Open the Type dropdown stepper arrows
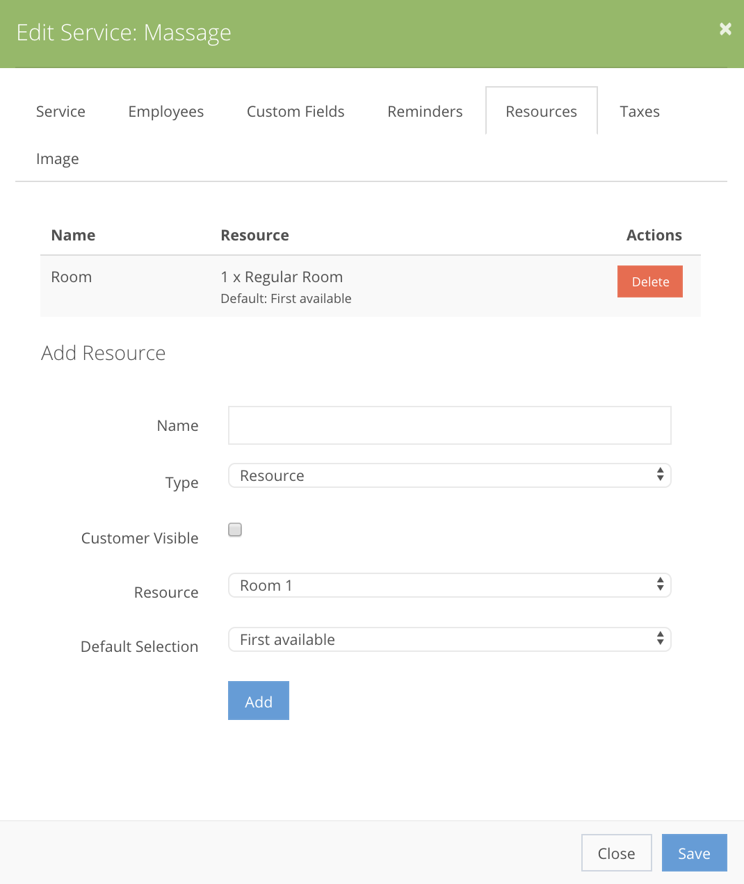The image size is (744, 884). 660,475
